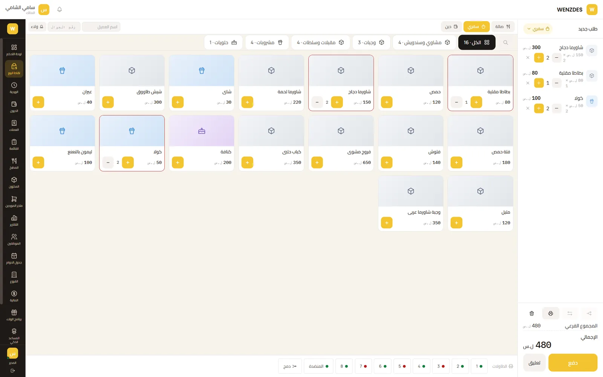Open employees (الموظفين) in the sidebar
Screen dimensions: 603x377
point(14,239)
